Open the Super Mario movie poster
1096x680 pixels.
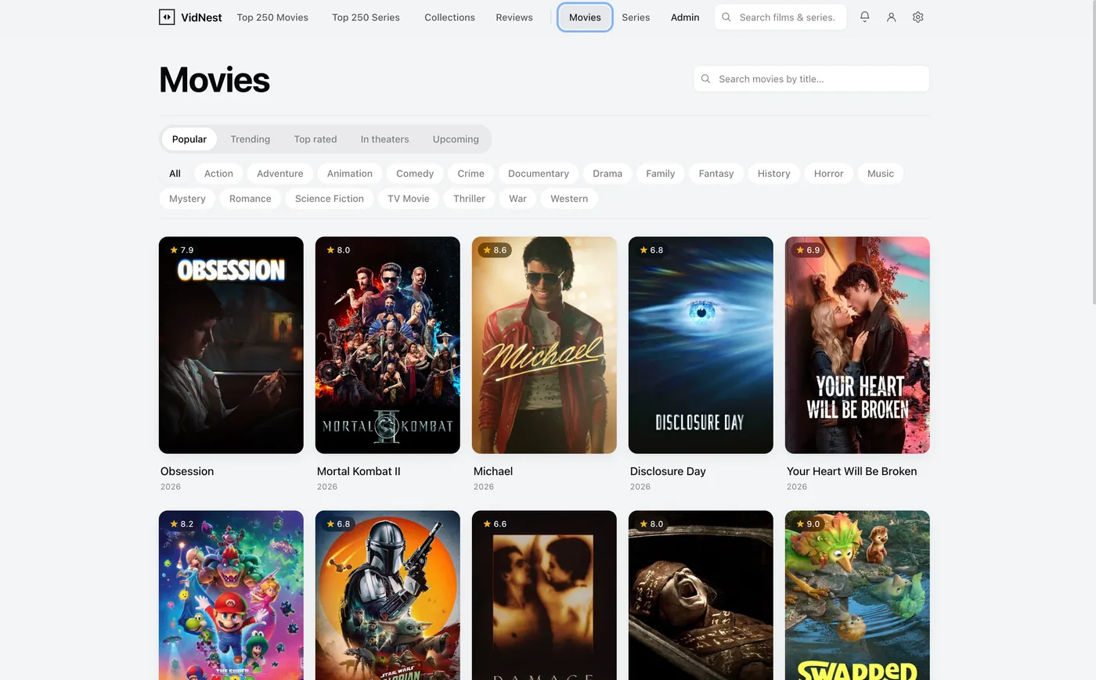pos(231,595)
